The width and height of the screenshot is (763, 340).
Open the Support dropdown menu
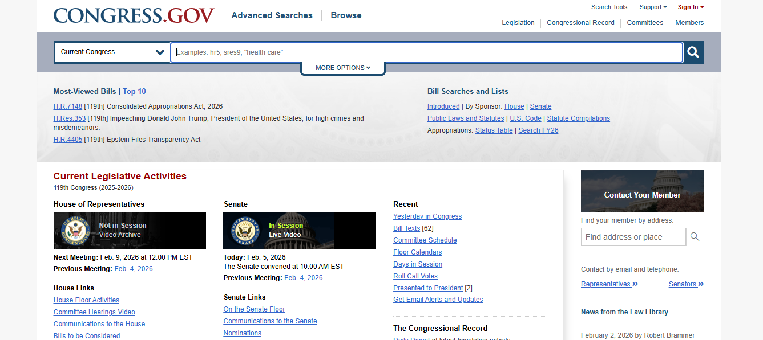pyautogui.click(x=653, y=7)
